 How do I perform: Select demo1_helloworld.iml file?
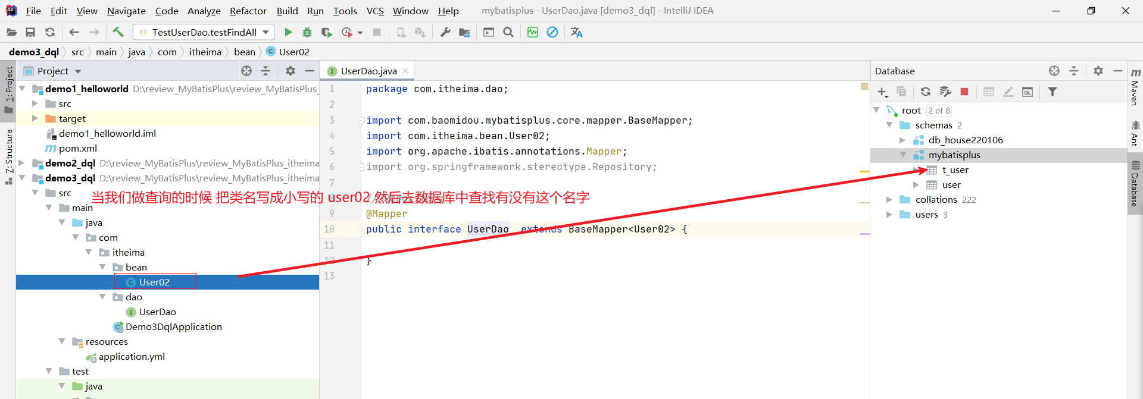(107, 133)
